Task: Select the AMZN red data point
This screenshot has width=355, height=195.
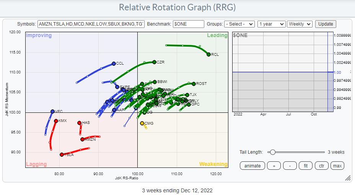Action: pos(82,139)
